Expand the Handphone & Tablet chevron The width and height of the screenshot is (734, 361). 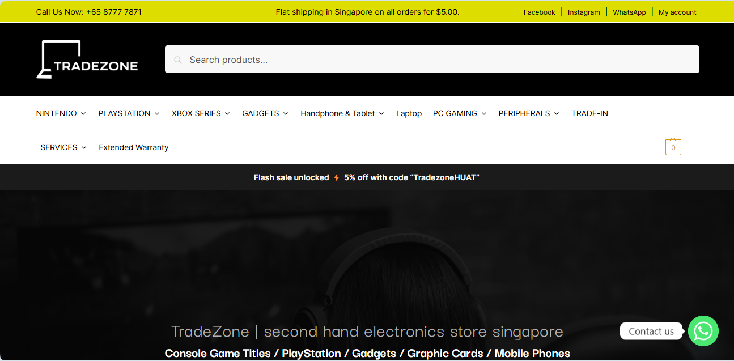click(381, 113)
